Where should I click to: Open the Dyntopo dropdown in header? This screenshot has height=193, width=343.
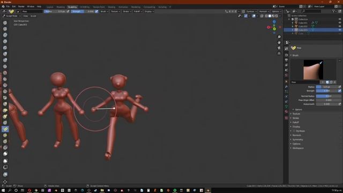251,11
